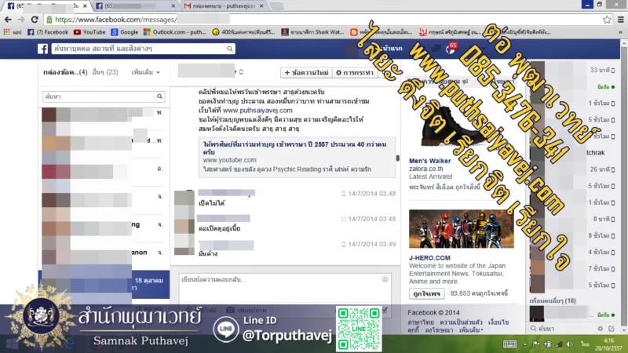
Task: Click the conversation scrollbar thumb
Action: (398, 158)
